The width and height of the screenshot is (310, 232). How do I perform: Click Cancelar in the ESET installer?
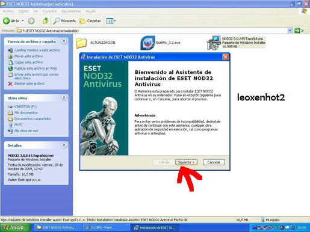[214, 162]
